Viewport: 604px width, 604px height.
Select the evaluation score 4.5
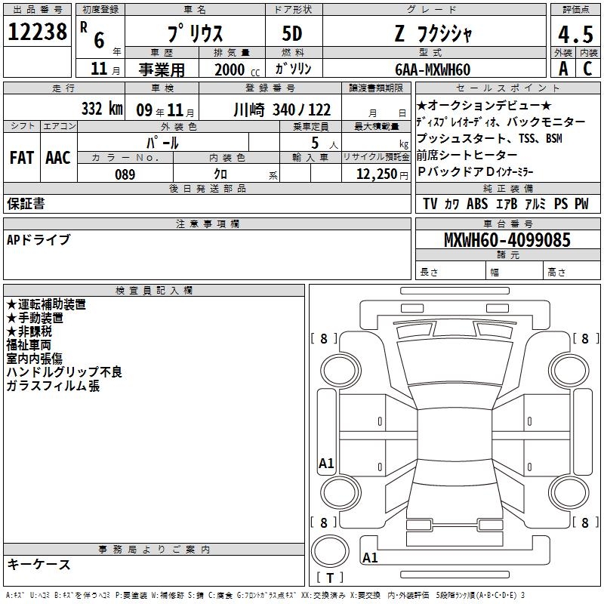[575, 34]
